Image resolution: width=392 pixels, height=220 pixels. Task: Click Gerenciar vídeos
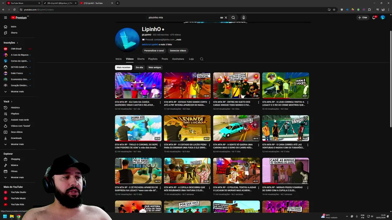[x=178, y=51]
